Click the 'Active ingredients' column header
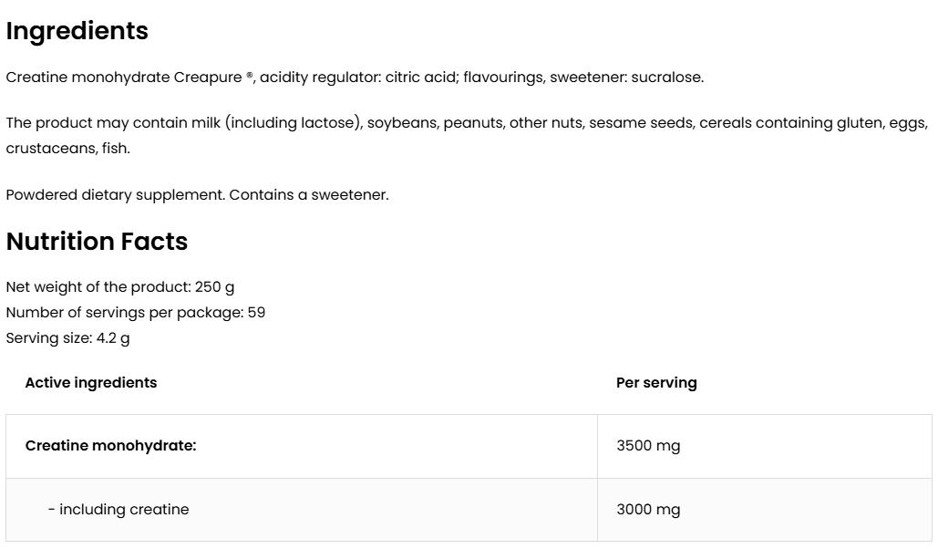 [91, 383]
